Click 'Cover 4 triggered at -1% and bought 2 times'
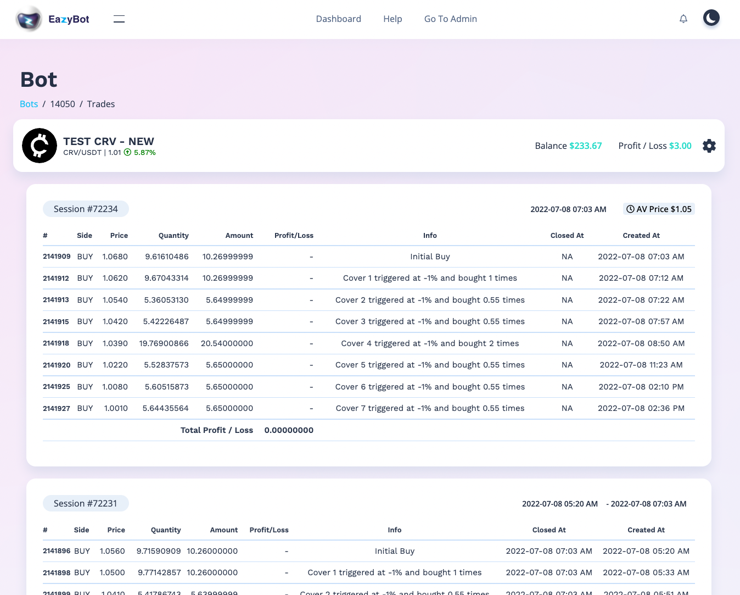 tap(430, 343)
